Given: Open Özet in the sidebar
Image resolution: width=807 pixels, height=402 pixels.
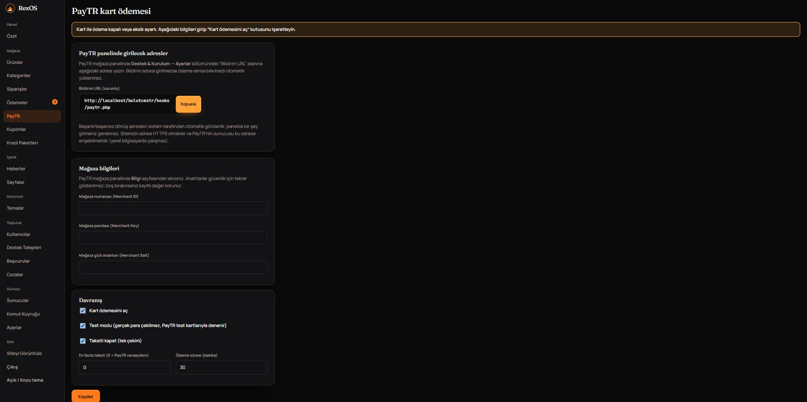Looking at the screenshot, I should pos(32,36).
